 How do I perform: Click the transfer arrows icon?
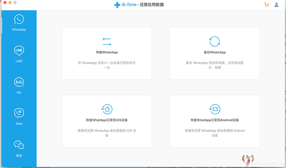(107, 41)
